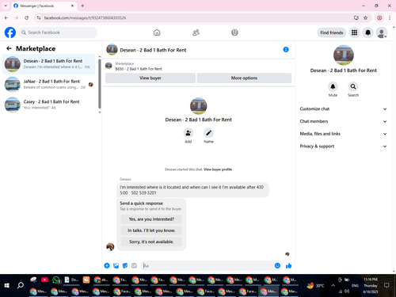396x297 pixels.
Task: Open JaNae 2 Bad 1 Bath conversation
Action: [49, 84]
